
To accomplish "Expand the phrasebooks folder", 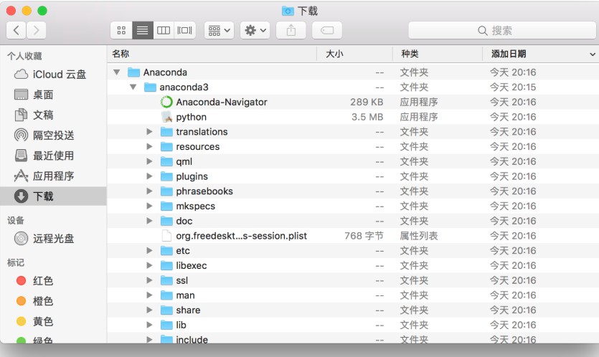I will tap(149, 191).
